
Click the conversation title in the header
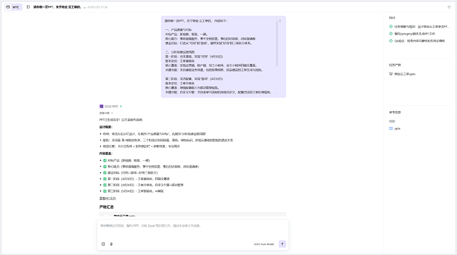pos(57,7)
